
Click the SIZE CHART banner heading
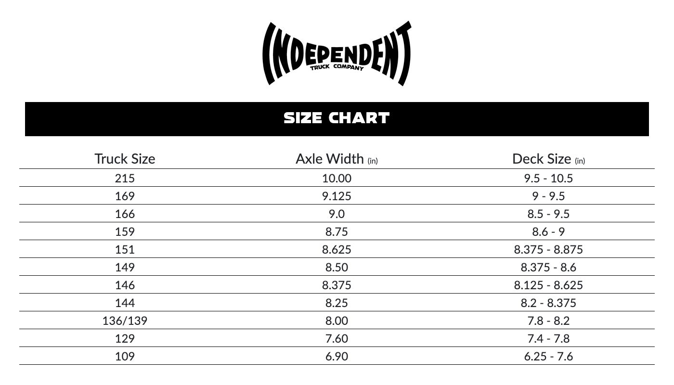click(337, 118)
